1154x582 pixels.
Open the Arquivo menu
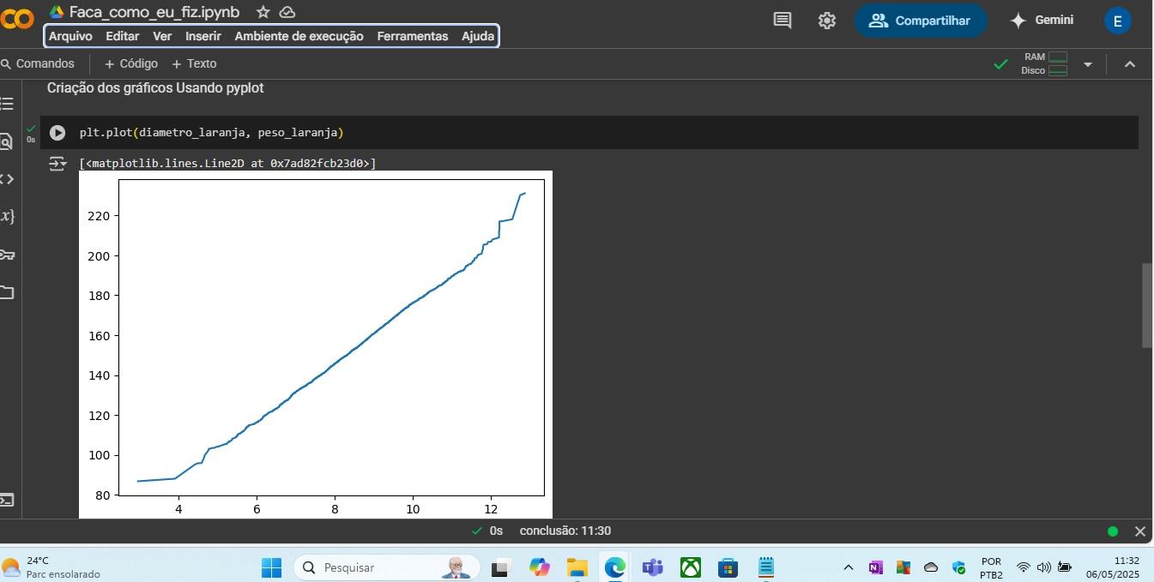point(70,36)
